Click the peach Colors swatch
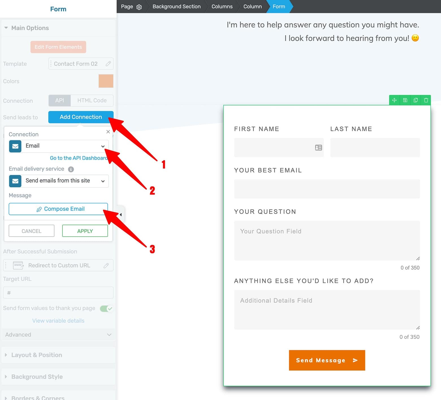 click(106, 81)
